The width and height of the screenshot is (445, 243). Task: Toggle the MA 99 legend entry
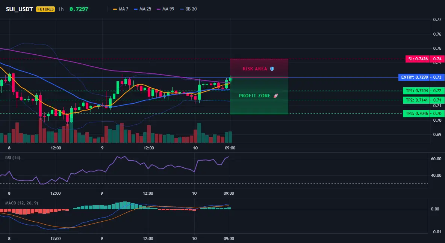pos(165,9)
